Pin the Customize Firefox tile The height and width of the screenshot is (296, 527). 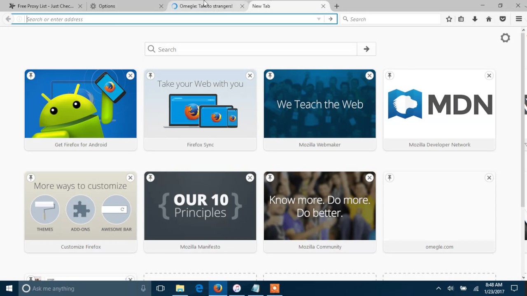(31, 178)
